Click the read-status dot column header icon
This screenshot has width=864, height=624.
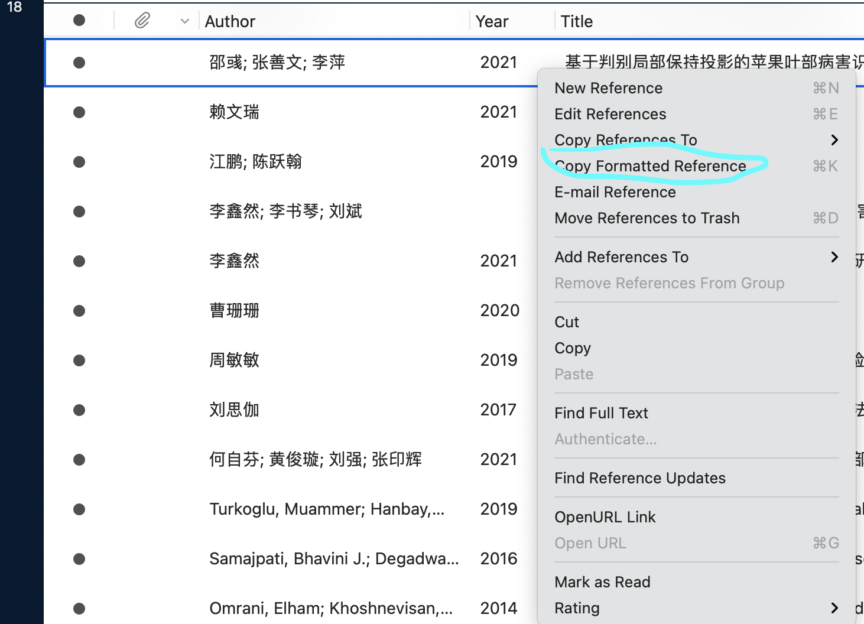click(79, 19)
